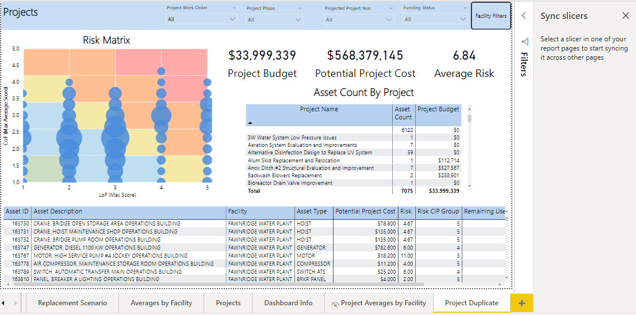The height and width of the screenshot is (315, 636).
Task: Select the $568,379,145 Potential Project Cost card
Action: click(x=365, y=63)
